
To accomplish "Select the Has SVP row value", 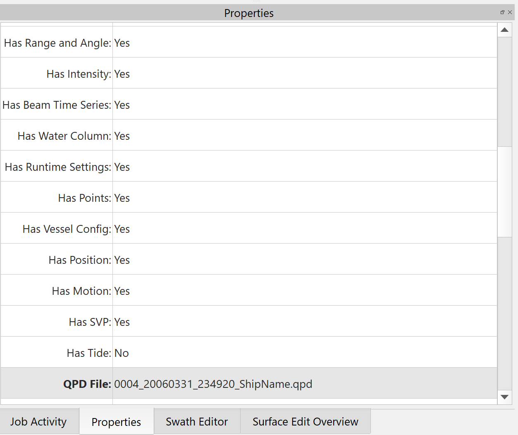I will click(122, 322).
